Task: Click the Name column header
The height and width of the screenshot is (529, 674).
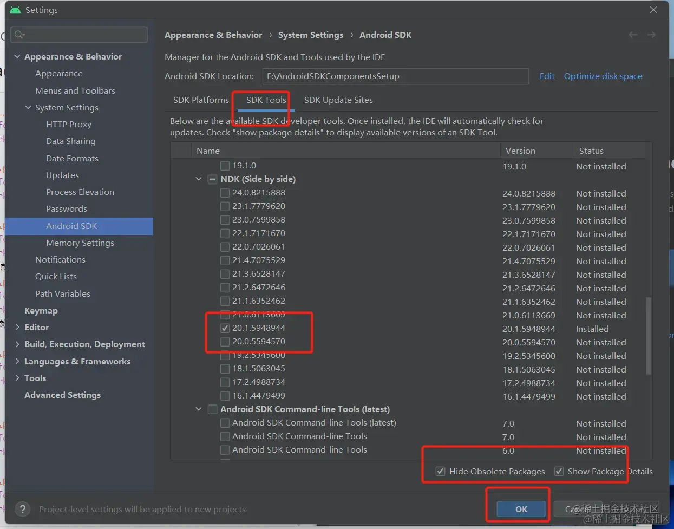Action: [x=346, y=151]
